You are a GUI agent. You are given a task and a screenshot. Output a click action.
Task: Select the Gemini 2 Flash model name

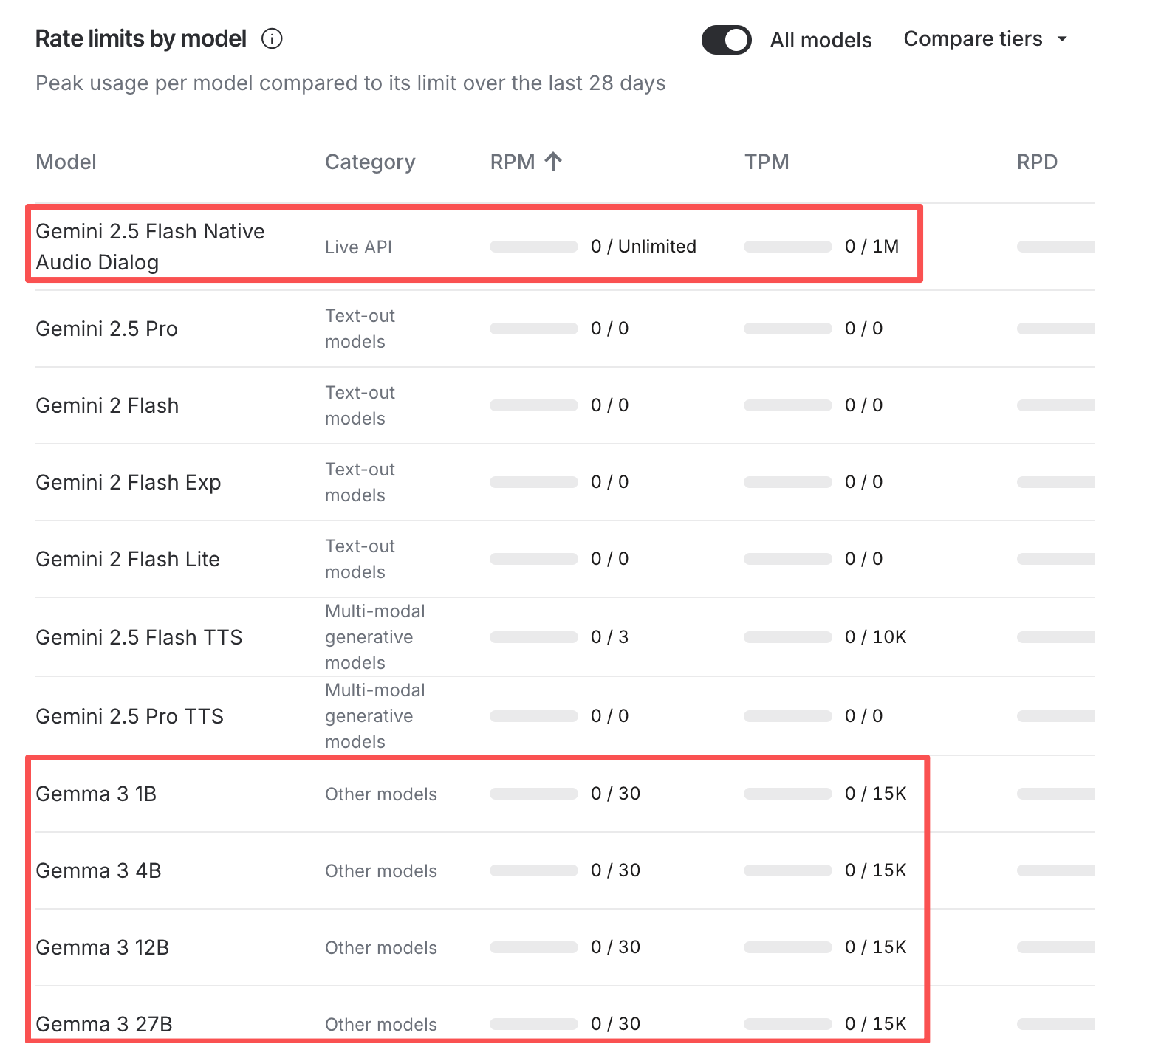(107, 405)
